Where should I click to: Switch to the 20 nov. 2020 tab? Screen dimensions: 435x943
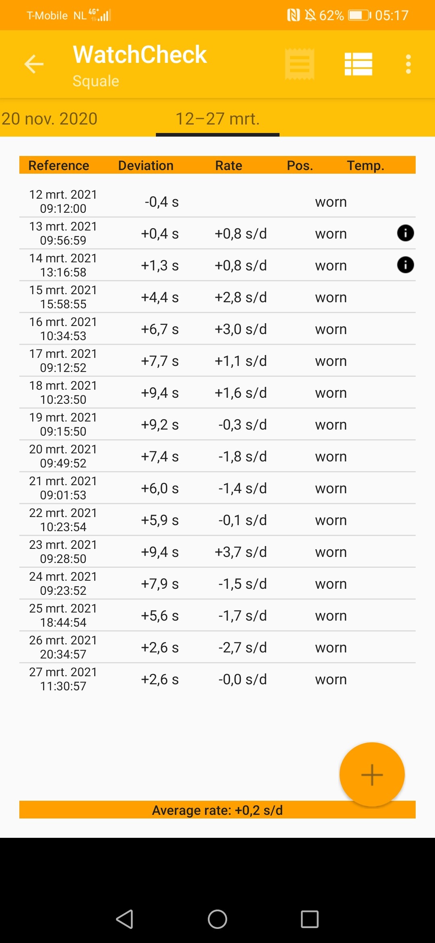pyautogui.click(x=50, y=119)
